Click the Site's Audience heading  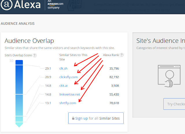(161, 41)
